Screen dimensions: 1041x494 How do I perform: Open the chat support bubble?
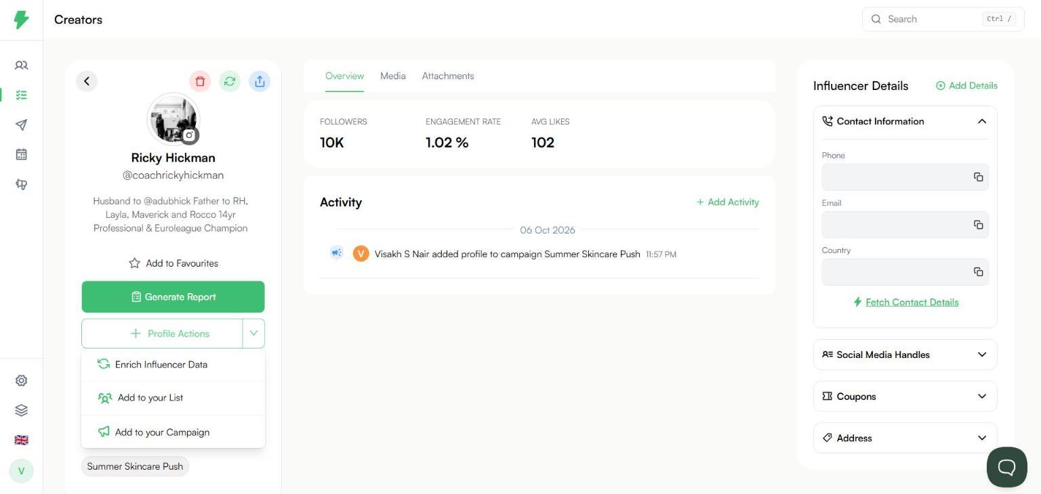[x=1006, y=467]
